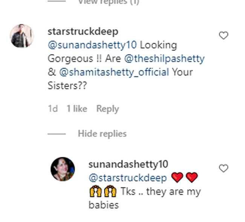This screenshot has width=245, height=222.
Task: Click the "Looking Gorgeous !!" comment text
Action: (158, 45)
